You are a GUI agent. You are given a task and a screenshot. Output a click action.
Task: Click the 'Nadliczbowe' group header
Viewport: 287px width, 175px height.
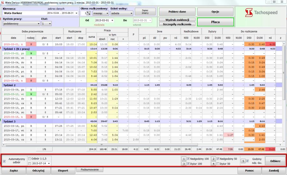click(x=191, y=31)
